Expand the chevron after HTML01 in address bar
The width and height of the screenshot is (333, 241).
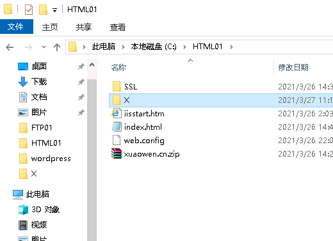[231, 47]
